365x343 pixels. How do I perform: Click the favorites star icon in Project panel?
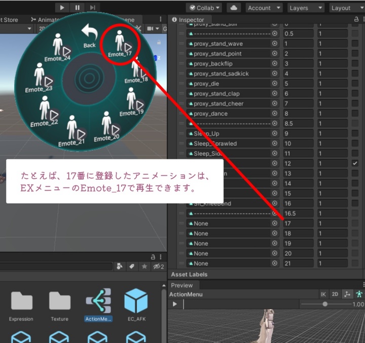click(x=144, y=266)
